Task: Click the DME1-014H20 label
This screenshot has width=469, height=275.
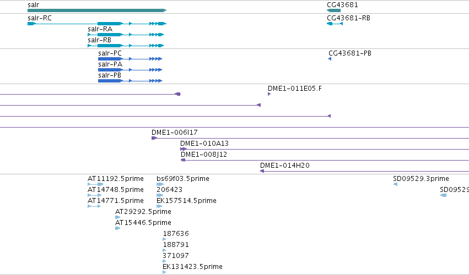Action: point(285,166)
